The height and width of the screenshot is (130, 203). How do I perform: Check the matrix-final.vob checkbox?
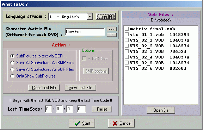coord(127,29)
